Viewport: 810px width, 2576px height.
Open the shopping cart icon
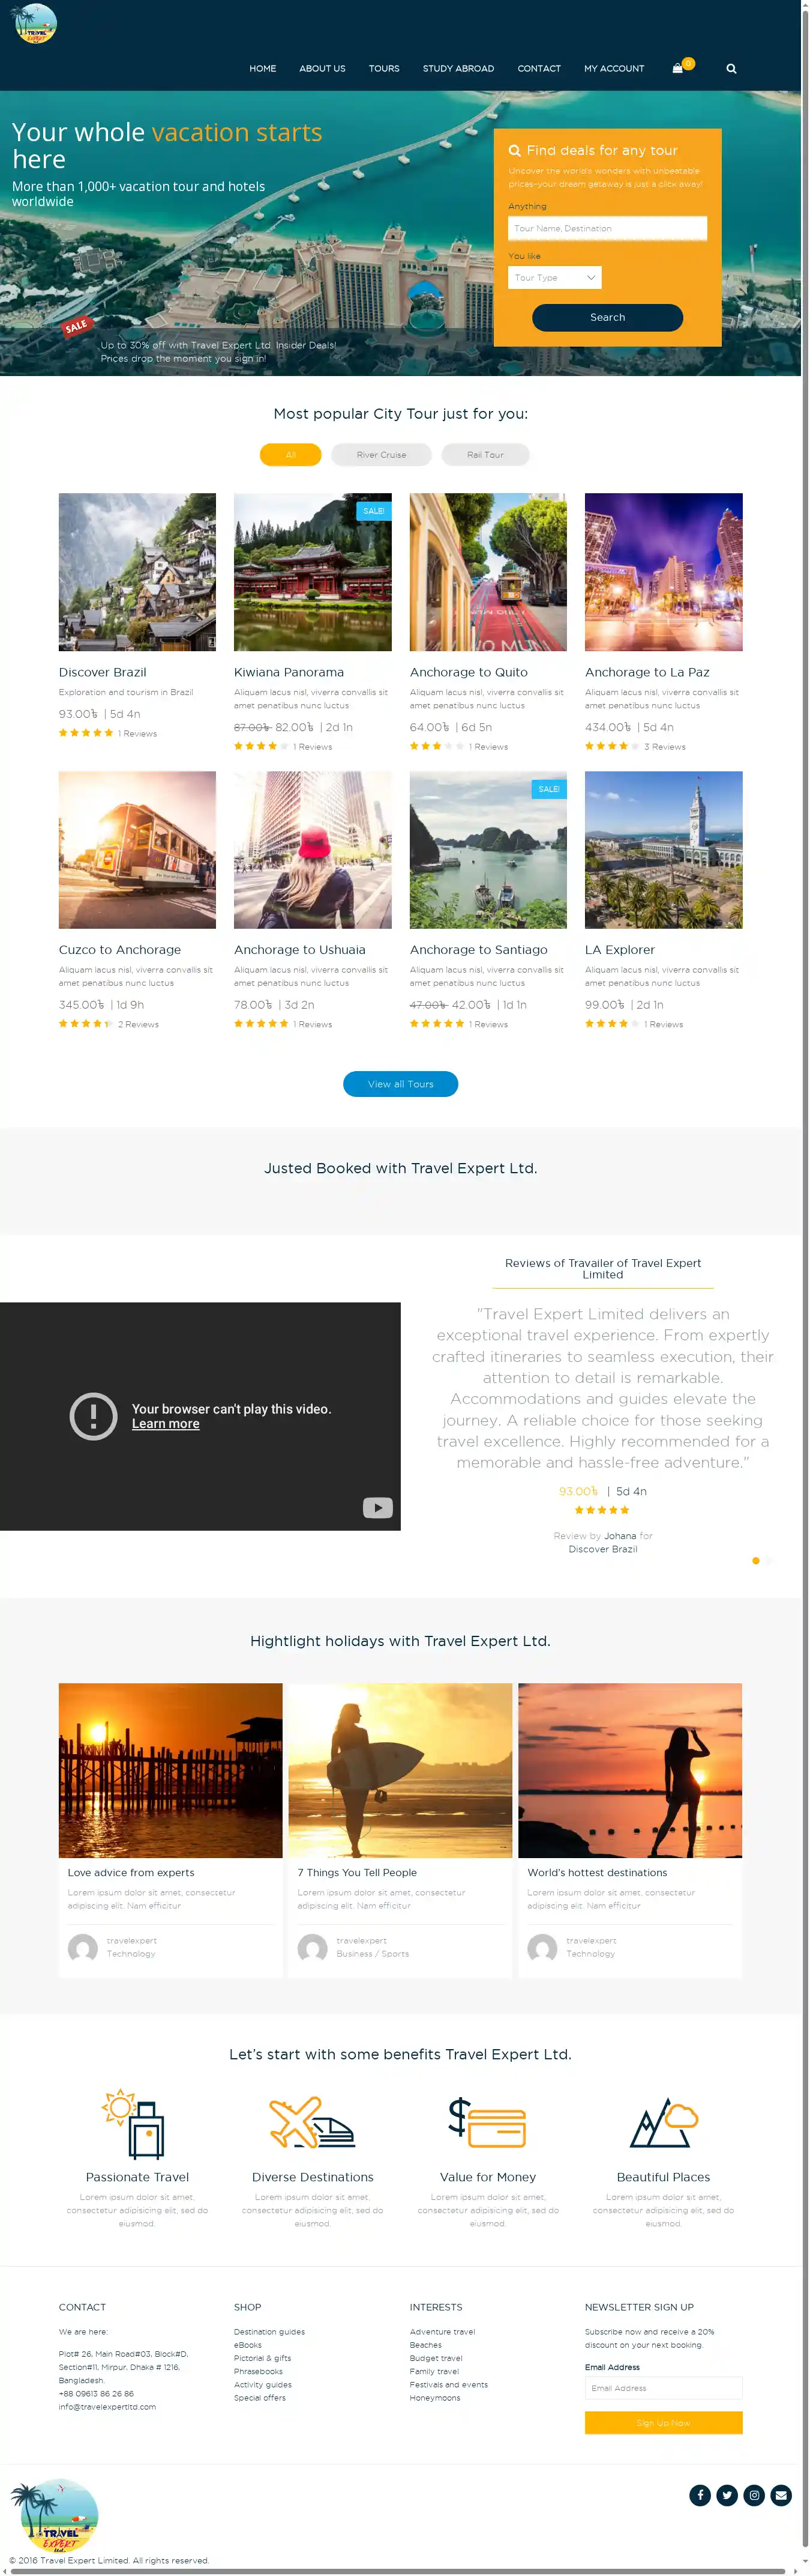click(678, 68)
